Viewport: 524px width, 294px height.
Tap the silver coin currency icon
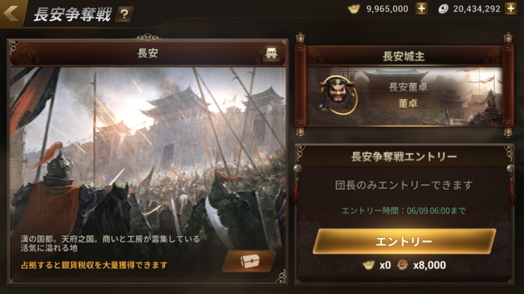point(443,9)
